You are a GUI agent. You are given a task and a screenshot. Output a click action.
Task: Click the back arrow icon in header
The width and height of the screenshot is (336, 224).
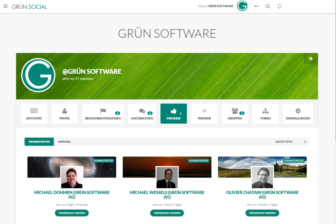tap(257, 6)
